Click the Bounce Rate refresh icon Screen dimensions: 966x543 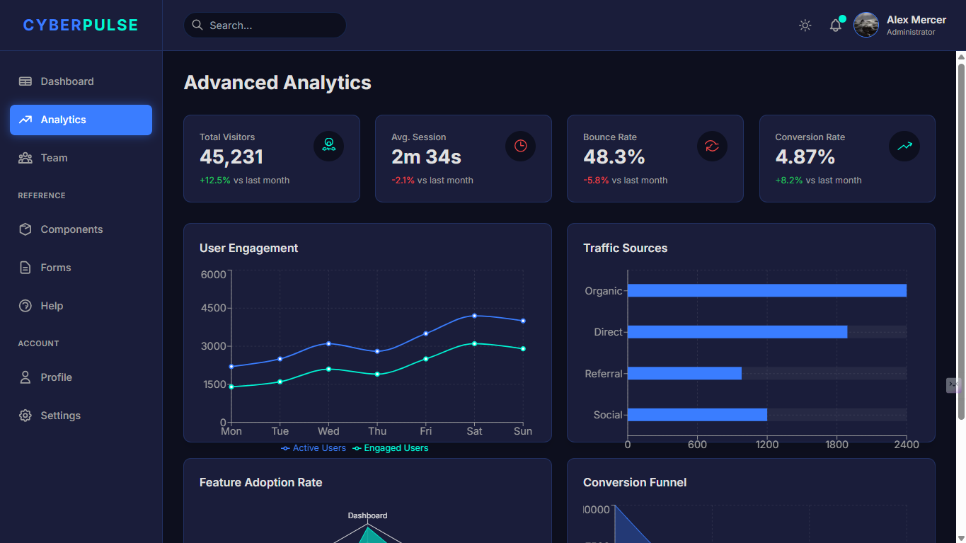pyautogui.click(x=712, y=146)
